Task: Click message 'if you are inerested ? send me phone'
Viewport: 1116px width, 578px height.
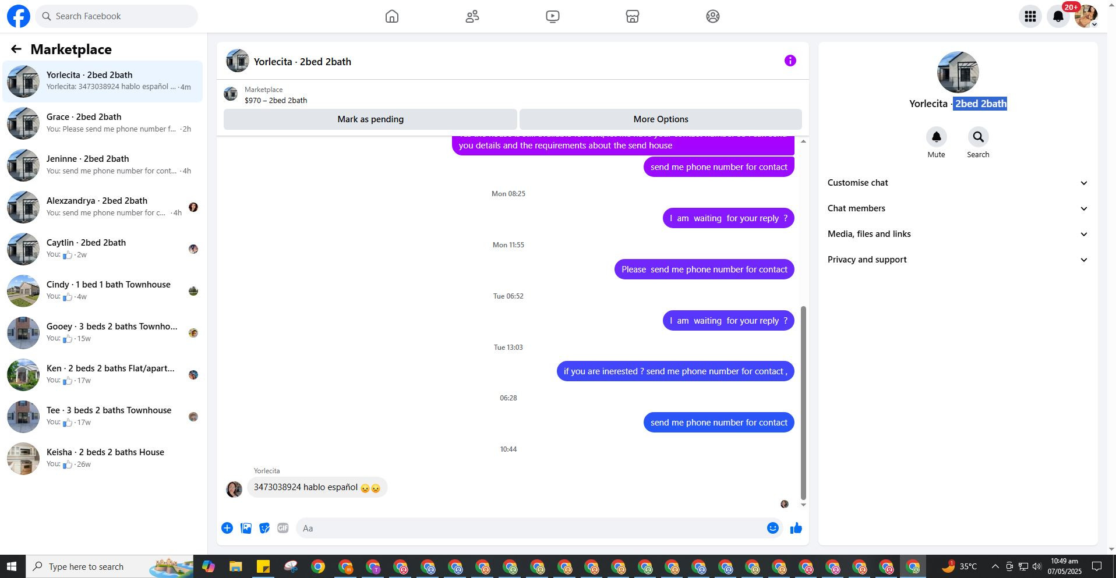Action: 676,371
